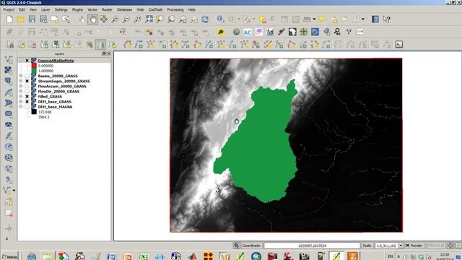Toggle the Render checkbox in status bar
This screenshot has height=260, width=462.
(408, 246)
